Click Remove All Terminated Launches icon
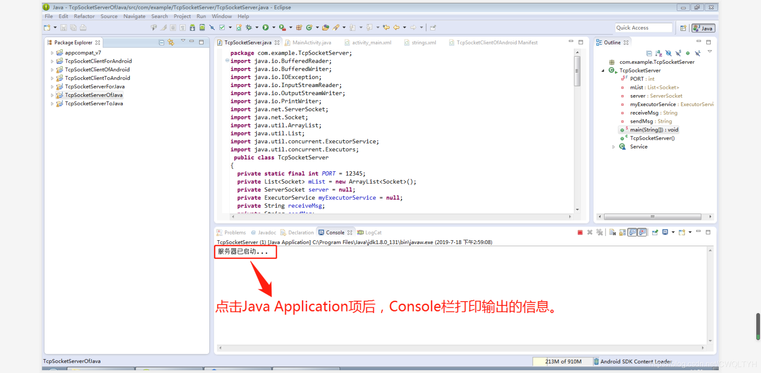Image resolution: width=761 pixels, height=373 pixels. pyautogui.click(x=599, y=232)
